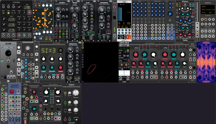Adjust the BPM knob on Clocked

tap(19, 7)
